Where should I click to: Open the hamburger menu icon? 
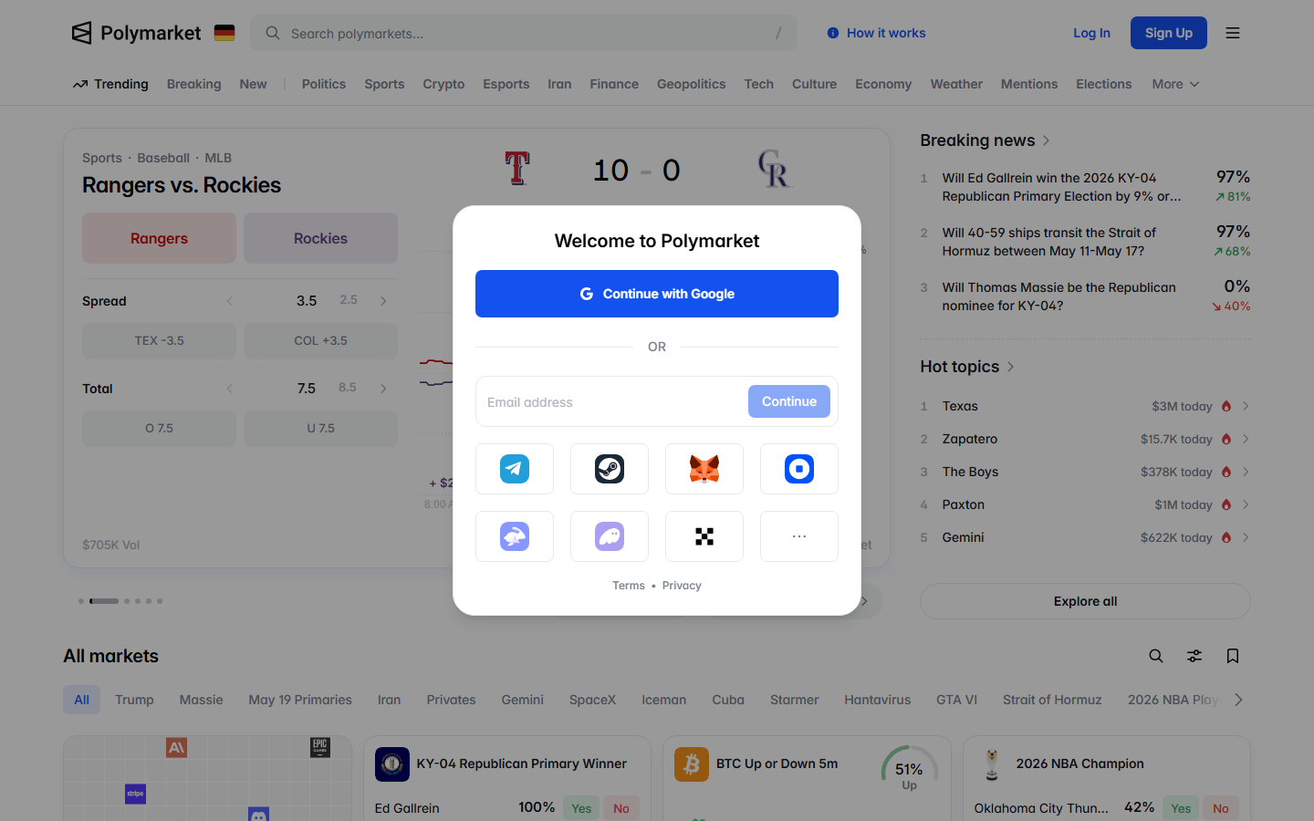(x=1233, y=33)
